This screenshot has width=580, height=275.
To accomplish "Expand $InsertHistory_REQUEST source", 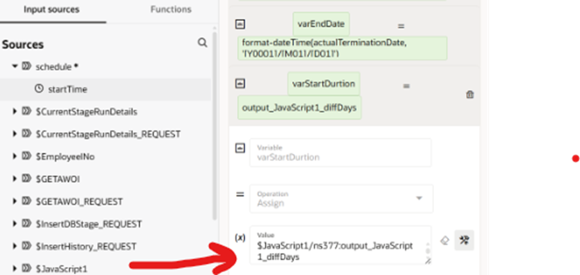I will pyautogui.click(x=15, y=246).
